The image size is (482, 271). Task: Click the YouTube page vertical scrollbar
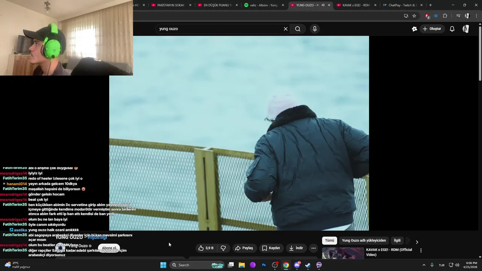pos(480,53)
